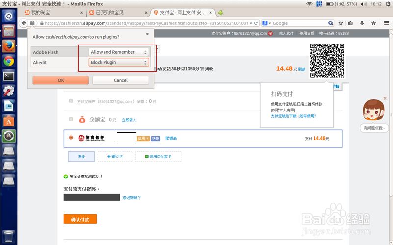Open Software Updater launcher icon
Image resolution: width=393 pixels, height=245 pixels.
[9, 136]
